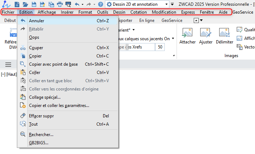Screen dimensions: 255x154
Task: Click Rechercher in the Edition menu
Action: pyautogui.click(x=41, y=135)
